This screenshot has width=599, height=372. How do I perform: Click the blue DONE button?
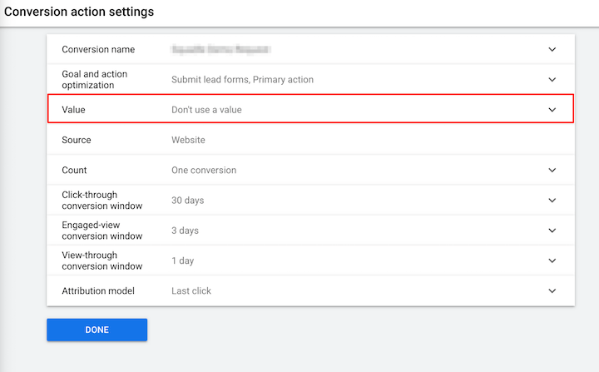pos(97,330)
